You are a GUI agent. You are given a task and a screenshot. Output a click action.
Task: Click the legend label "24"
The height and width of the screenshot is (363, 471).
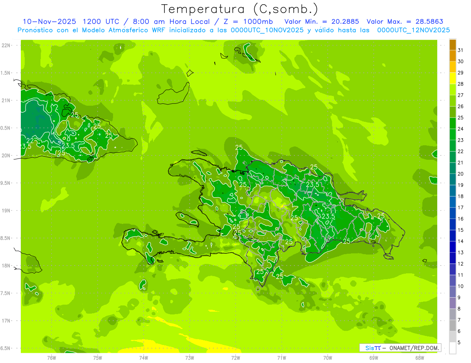pyautogui.click(x=460, y=129)
